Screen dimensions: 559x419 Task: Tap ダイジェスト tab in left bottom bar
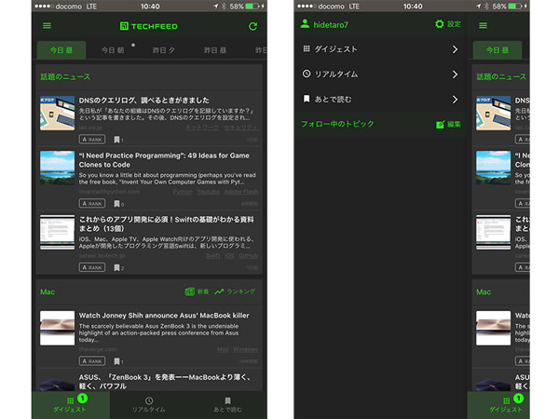coord(70,405)
